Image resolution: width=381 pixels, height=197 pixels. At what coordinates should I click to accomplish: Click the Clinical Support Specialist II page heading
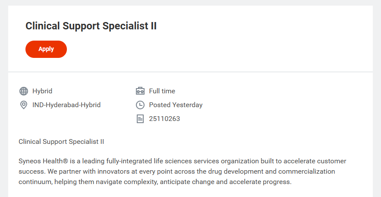[x=91, y=26]
